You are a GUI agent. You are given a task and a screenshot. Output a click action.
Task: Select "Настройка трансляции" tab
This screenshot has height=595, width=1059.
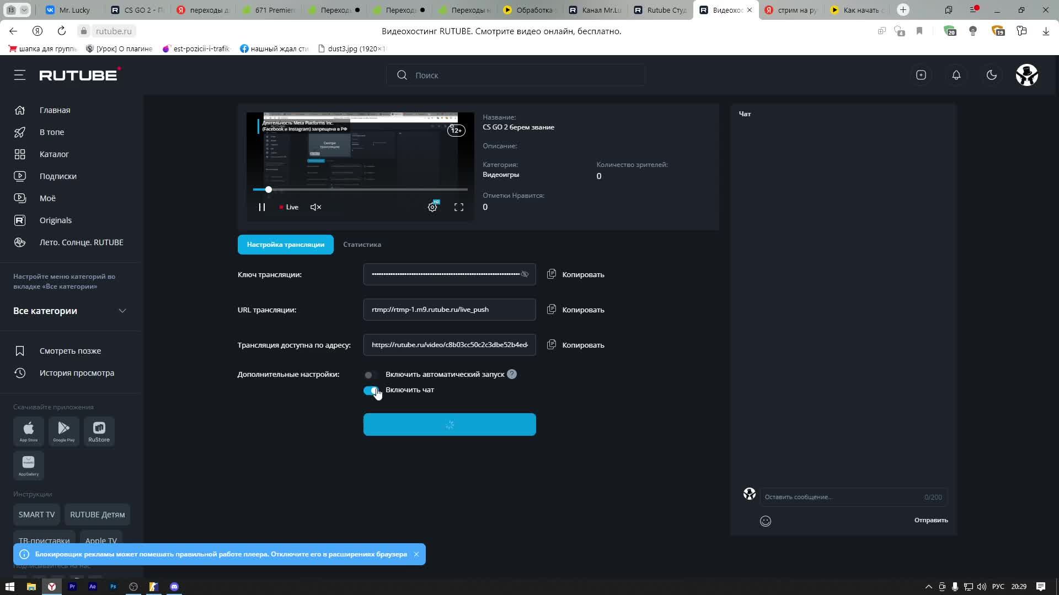(285, 245)
